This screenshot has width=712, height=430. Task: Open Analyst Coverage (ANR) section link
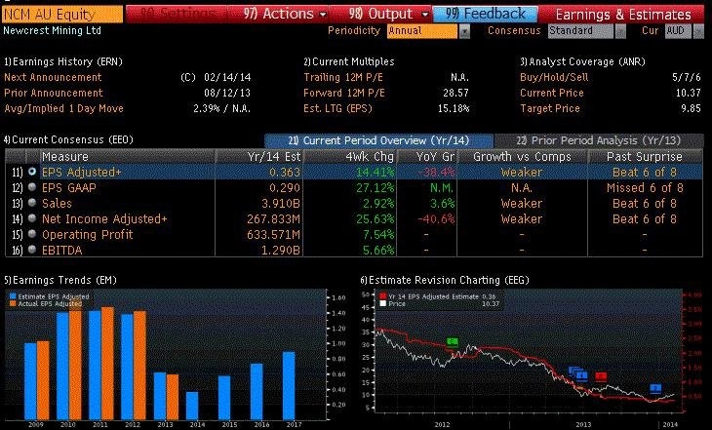pos(582,61)
